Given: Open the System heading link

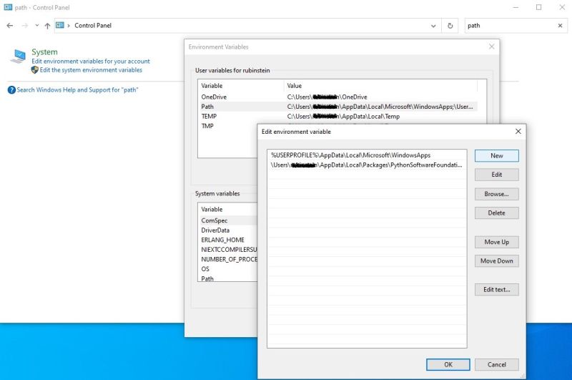Looking at the screenshot, I should pyautogui.click(x=44, y=52).
